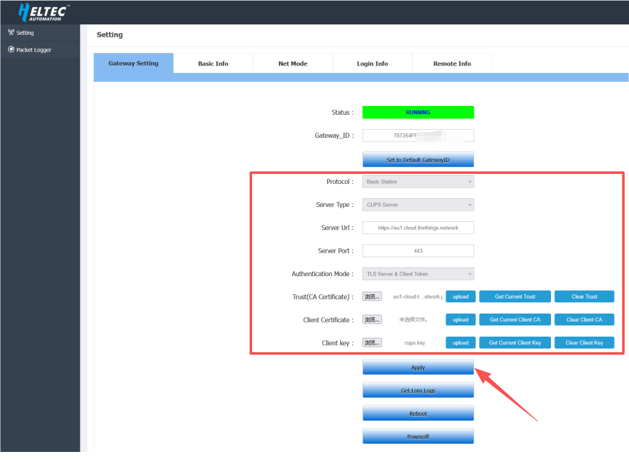Click Clear Client CA button
629x475 pixels.
tap(584, 320)
